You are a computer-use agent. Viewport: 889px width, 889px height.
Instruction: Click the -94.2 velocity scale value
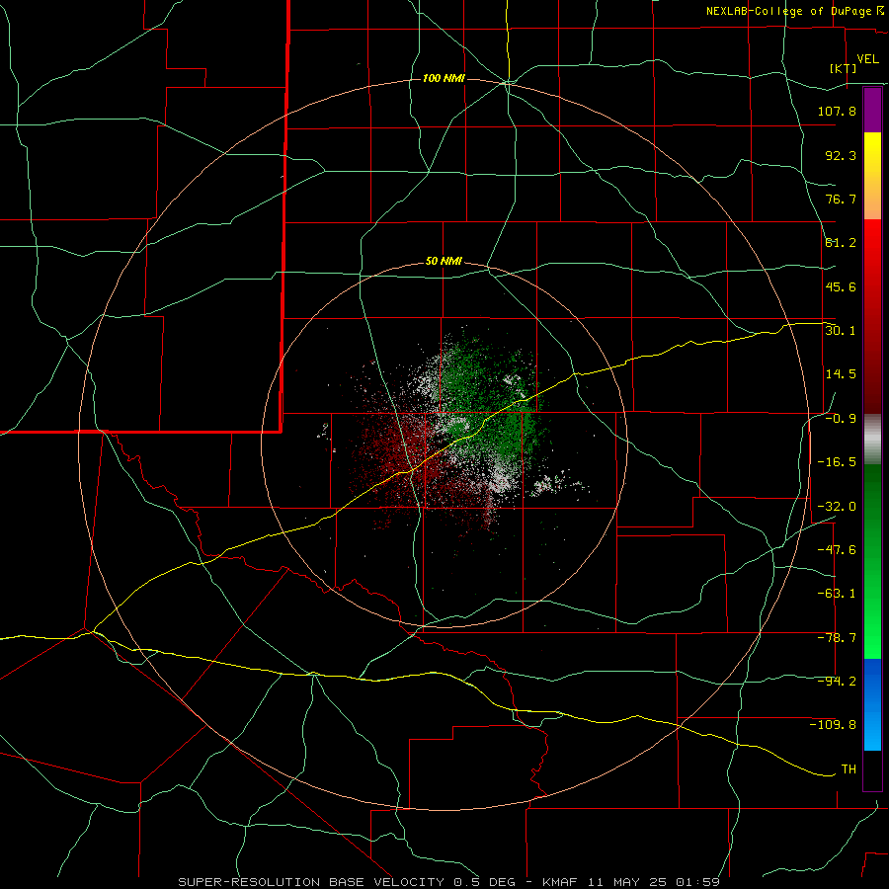pyautogui.click(x=837, y=682)
